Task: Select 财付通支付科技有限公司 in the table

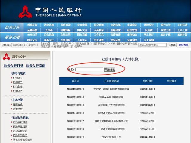Action: (x=111, y=113)
